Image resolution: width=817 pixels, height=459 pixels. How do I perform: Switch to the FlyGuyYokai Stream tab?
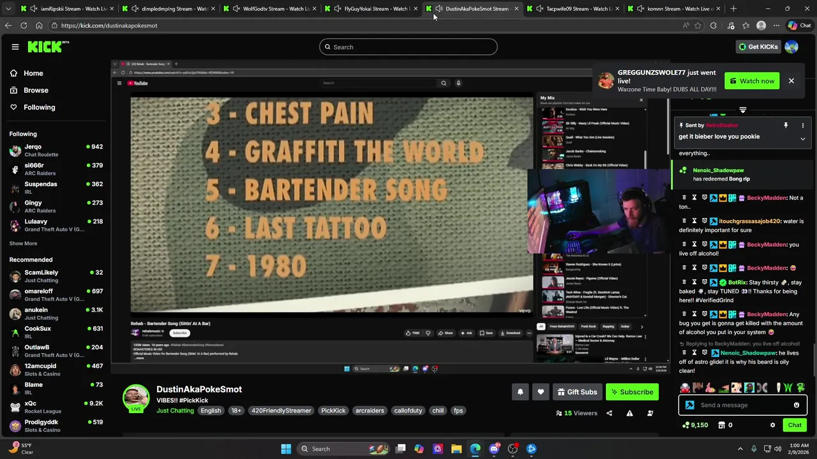[x=371, y=8]
